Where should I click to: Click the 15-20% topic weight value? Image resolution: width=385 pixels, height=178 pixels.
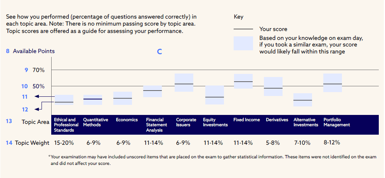click(x=64, y=143)
